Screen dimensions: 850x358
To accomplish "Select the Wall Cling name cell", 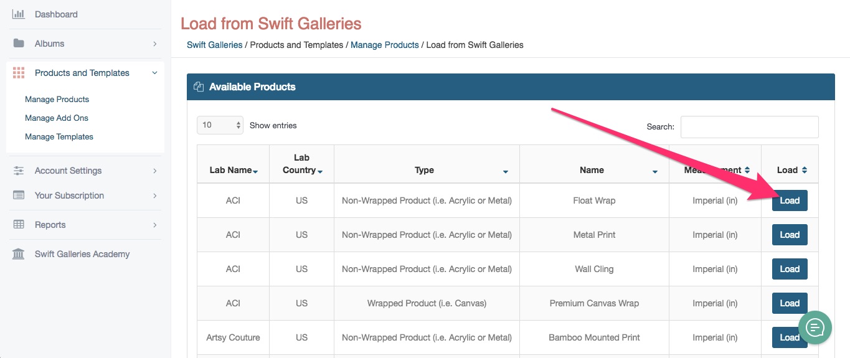I will (594, 269).
